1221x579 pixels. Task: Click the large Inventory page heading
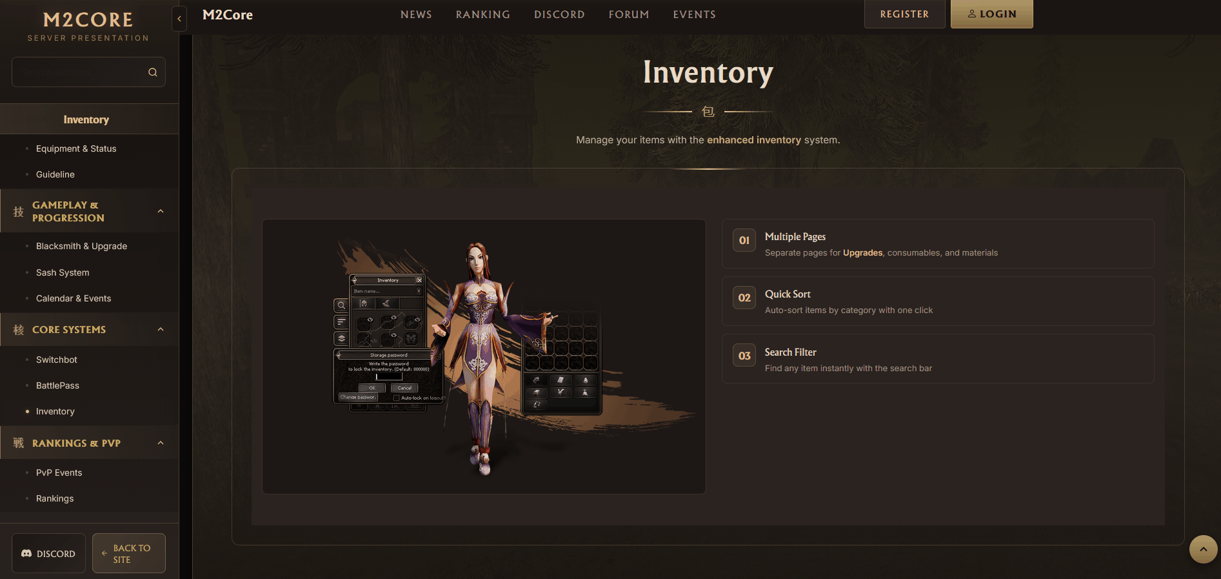(708, 72)
